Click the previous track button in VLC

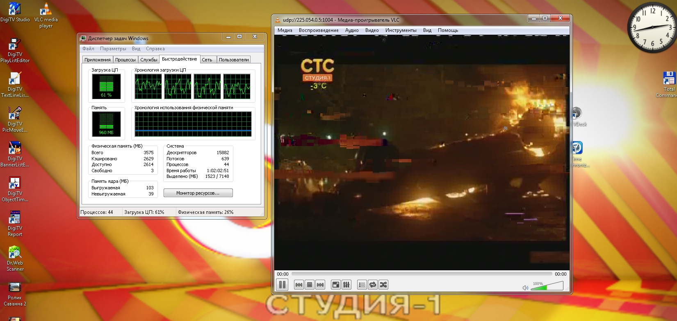299,285
